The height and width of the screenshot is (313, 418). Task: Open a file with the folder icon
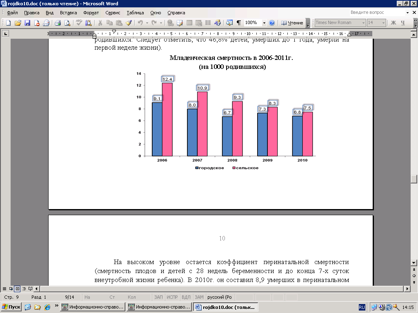point(18,23)
